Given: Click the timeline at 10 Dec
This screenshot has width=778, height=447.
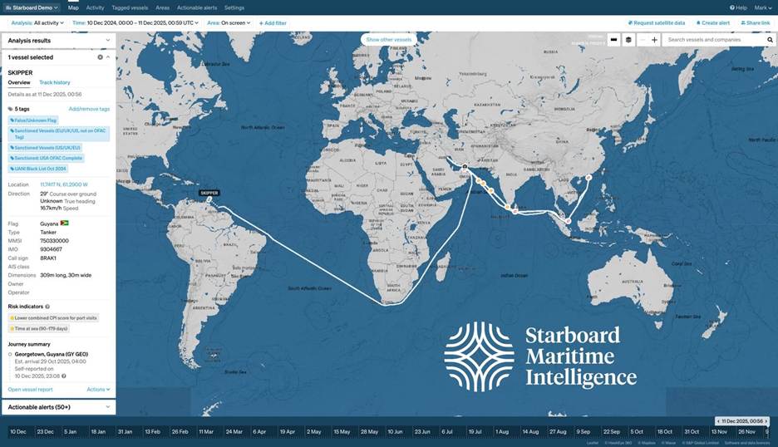Looking at the screenshot, I should coord(18,431).
